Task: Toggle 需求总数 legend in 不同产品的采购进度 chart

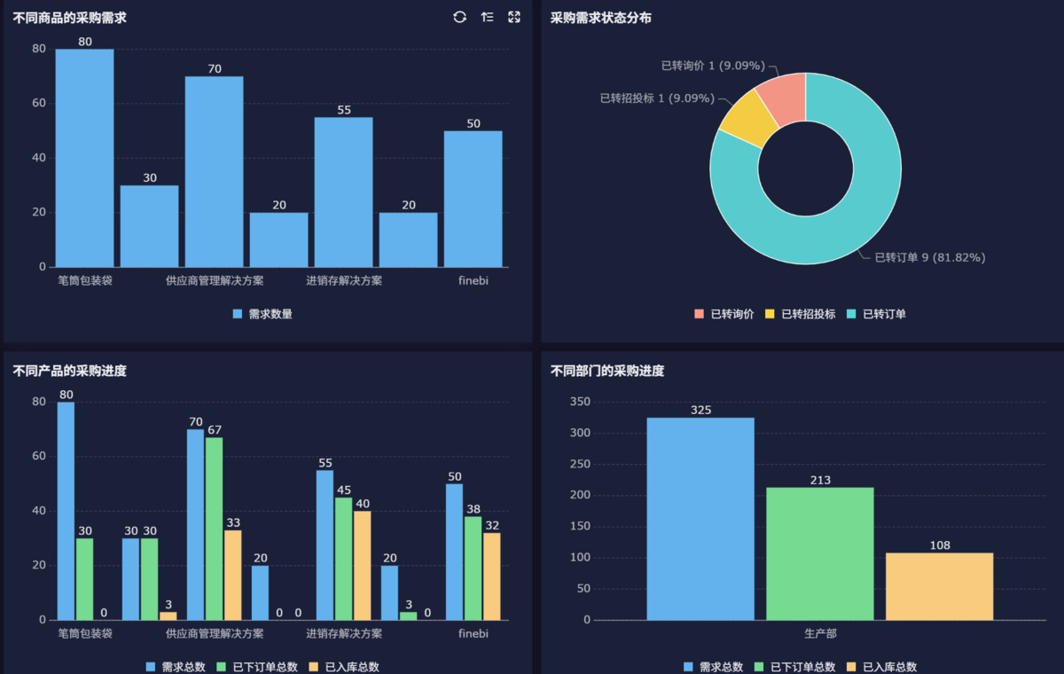Action: 176,667
